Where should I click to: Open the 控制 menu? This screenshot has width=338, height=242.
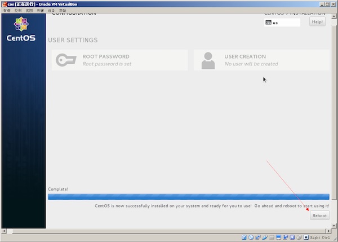(18, 11)
